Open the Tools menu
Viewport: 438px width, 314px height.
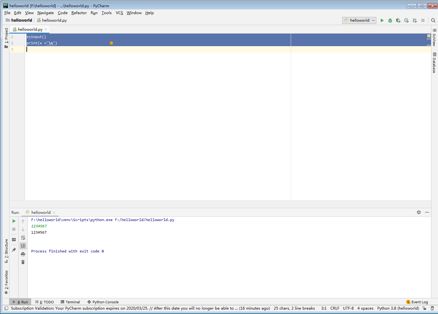click(106, 13)
